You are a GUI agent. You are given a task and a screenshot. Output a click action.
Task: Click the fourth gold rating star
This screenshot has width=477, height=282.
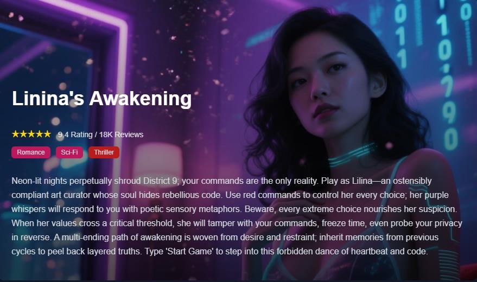(x=39, y=134)
